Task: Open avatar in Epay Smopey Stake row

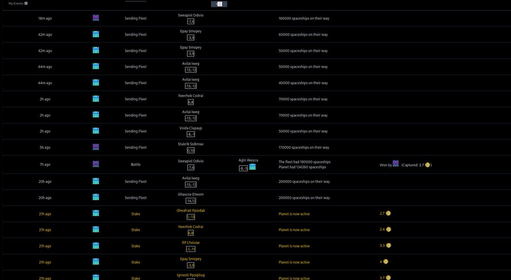Action: coord(96,262)
